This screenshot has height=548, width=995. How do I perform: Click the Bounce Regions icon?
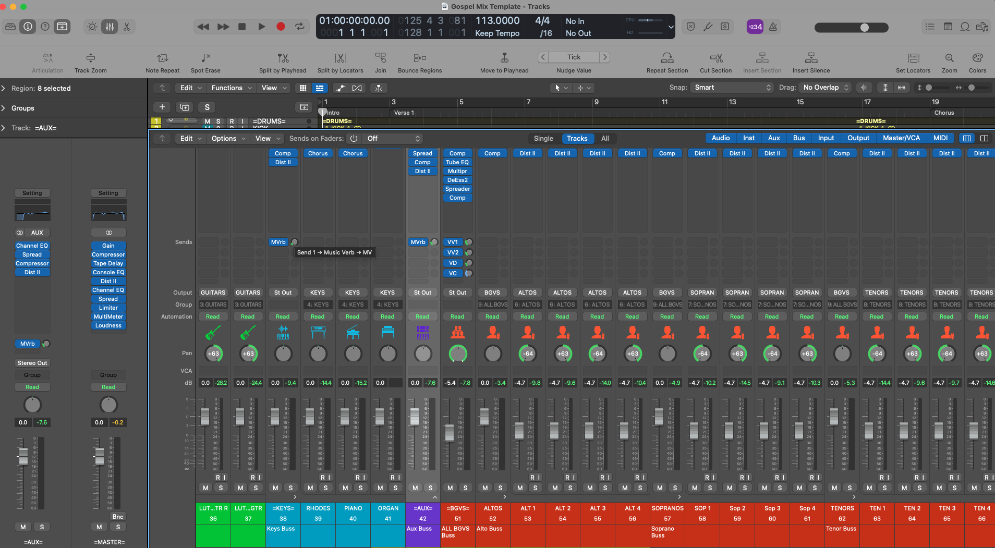(x=419, y=61)
